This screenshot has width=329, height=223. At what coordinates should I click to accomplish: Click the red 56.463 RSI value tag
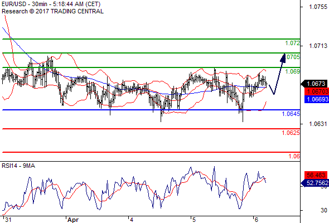(316, 175)
